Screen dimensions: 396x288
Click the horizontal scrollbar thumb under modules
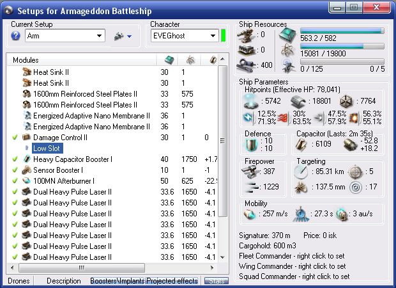pyautogui.click(x=82, y=268)
